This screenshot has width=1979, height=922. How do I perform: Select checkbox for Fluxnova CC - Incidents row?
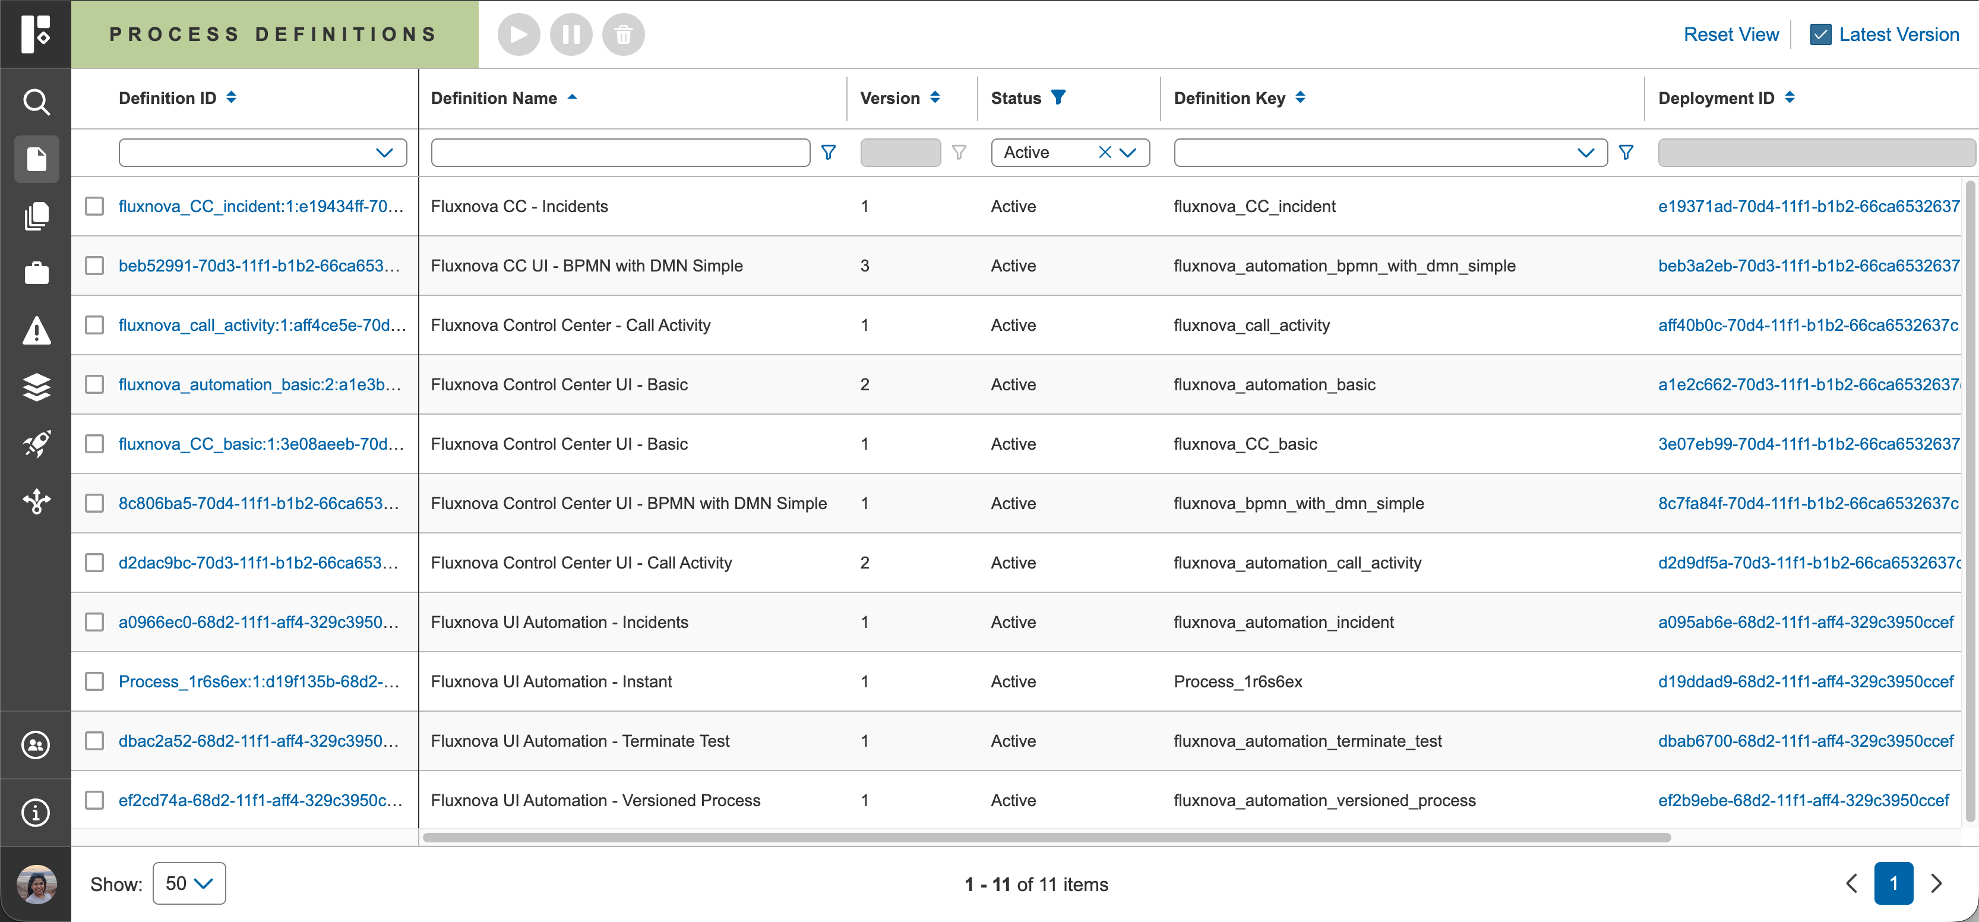(x=94, y=206)
